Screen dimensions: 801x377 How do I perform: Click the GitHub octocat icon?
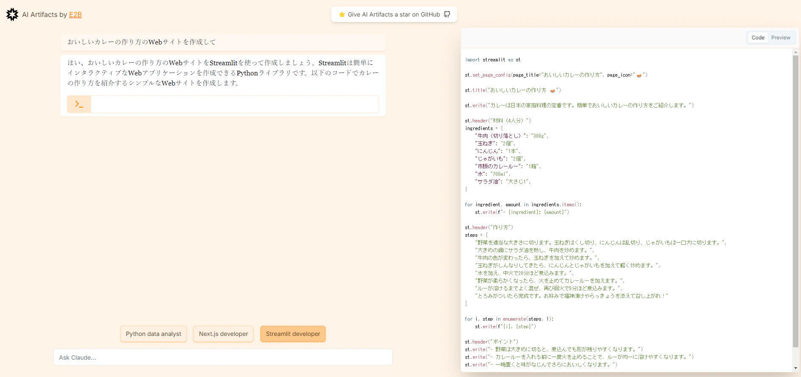tap(447, 14)
